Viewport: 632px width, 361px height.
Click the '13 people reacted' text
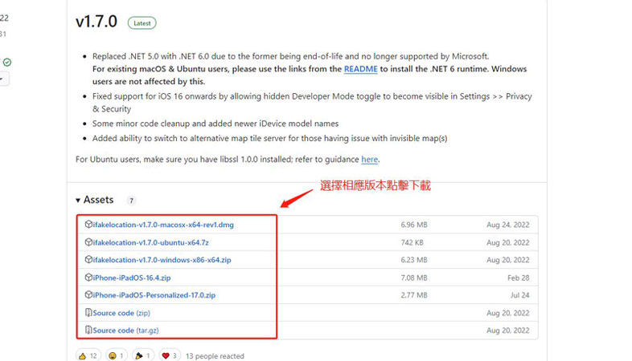(214, 355)
